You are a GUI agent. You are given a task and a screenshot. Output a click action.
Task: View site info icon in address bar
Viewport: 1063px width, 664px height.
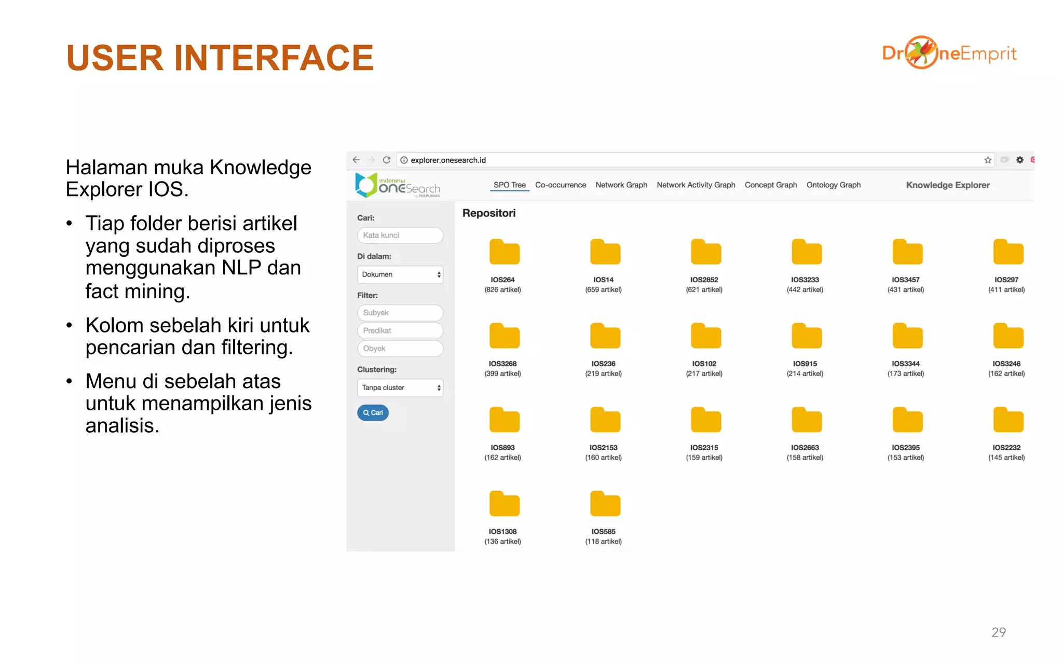click(x=404, y=160)
